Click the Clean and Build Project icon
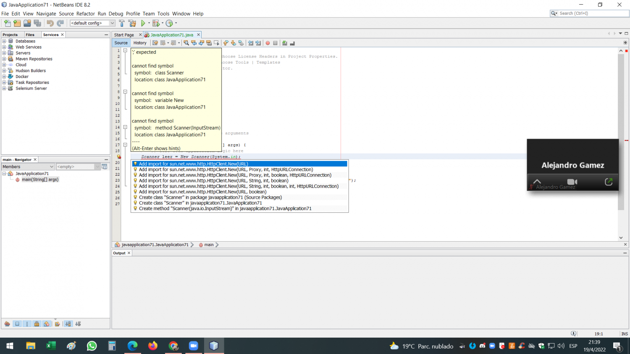This screenshot has height=354, width=630. point(132,23)
